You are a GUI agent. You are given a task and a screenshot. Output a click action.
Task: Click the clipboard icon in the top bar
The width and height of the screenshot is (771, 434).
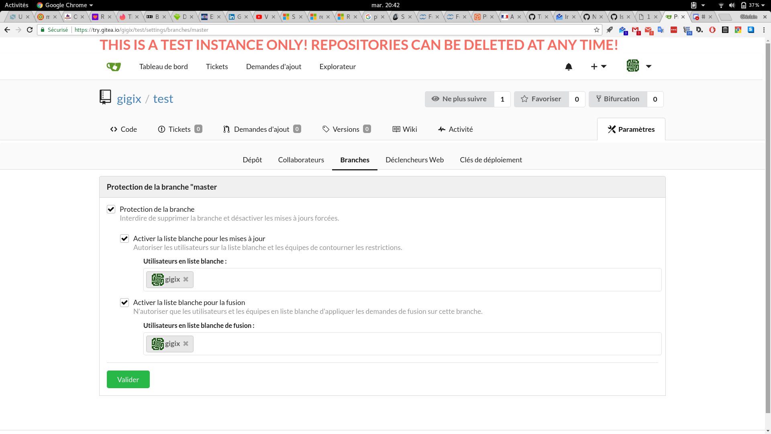pos(693,5)
